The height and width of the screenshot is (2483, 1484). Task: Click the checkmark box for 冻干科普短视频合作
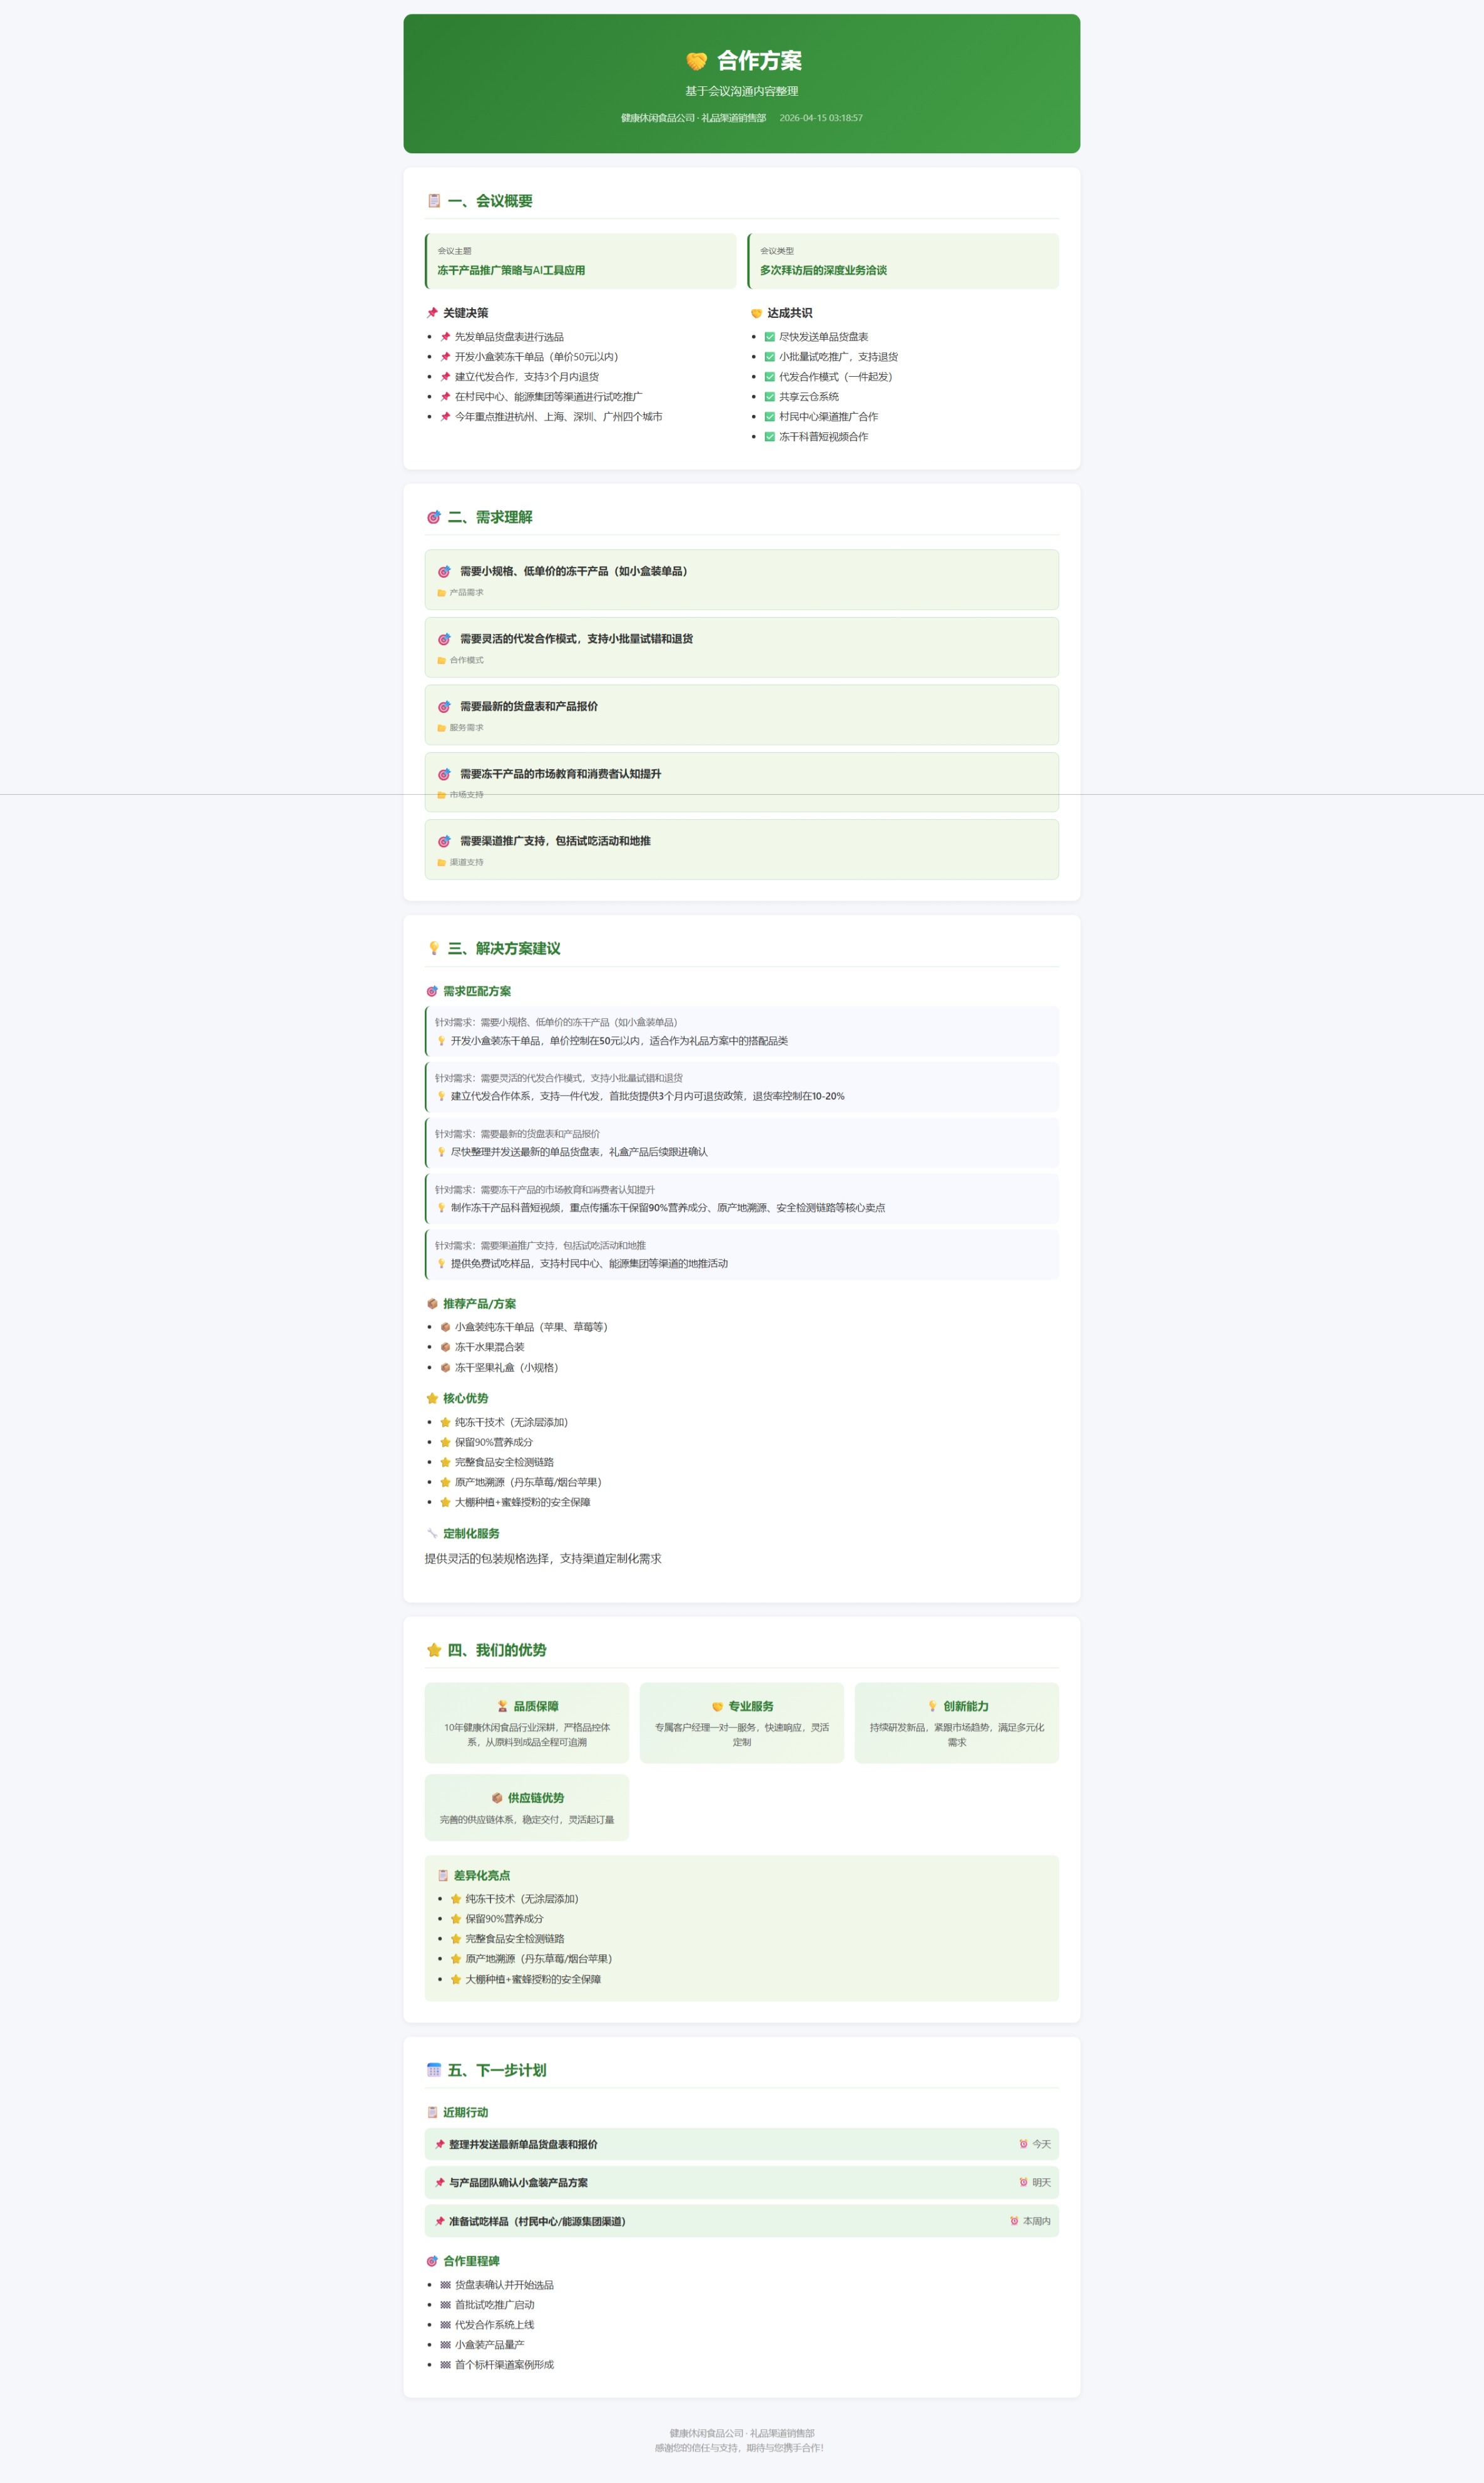[x=770, y=437]
